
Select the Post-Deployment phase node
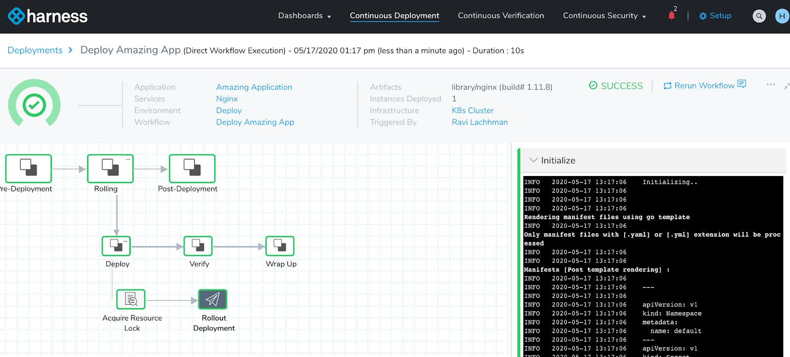coord(192,169)
